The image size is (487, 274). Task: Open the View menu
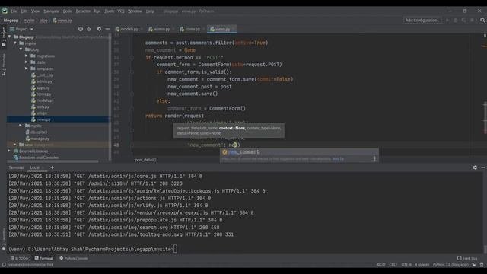click(35, 11)
